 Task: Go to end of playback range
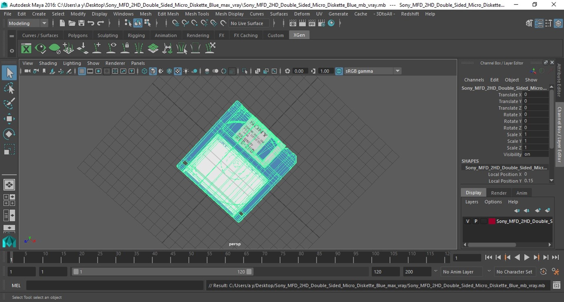[x=555, y=257]
